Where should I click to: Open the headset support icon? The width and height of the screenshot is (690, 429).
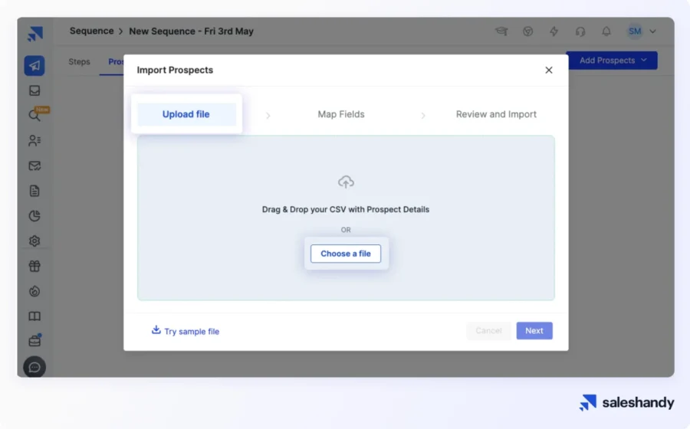tap(580, 31)
